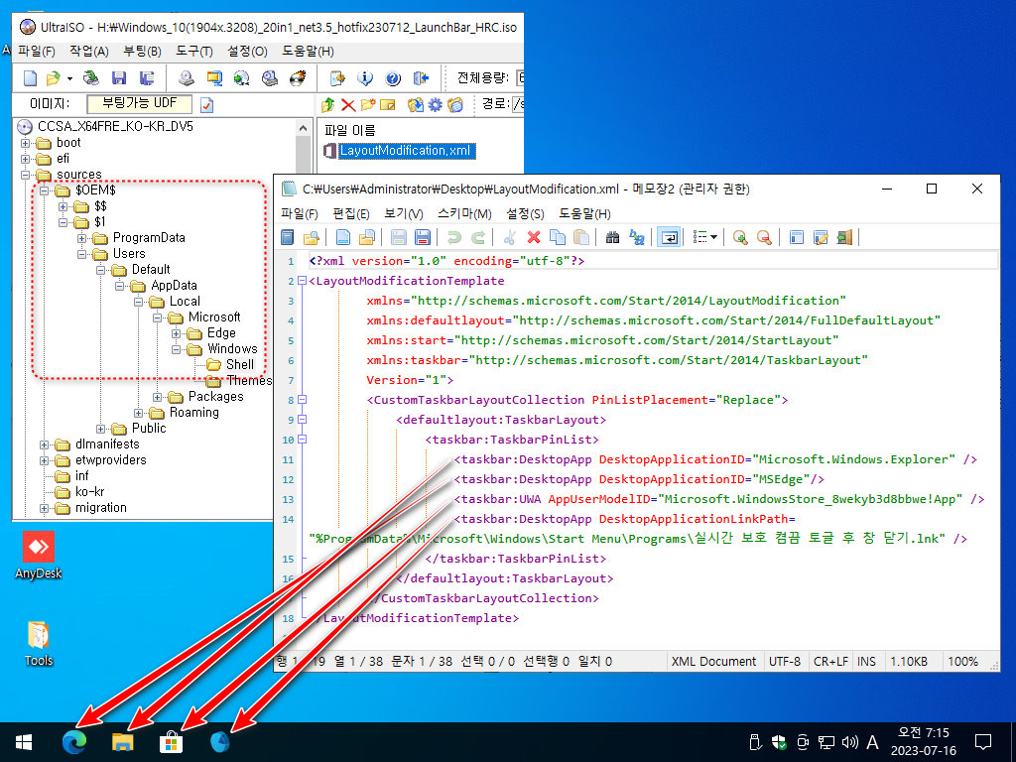Collapse fold marker at line 2 LayoutModificationTemplate
The height and width of the screenshot is (762, 1016).
pos(302,281)
